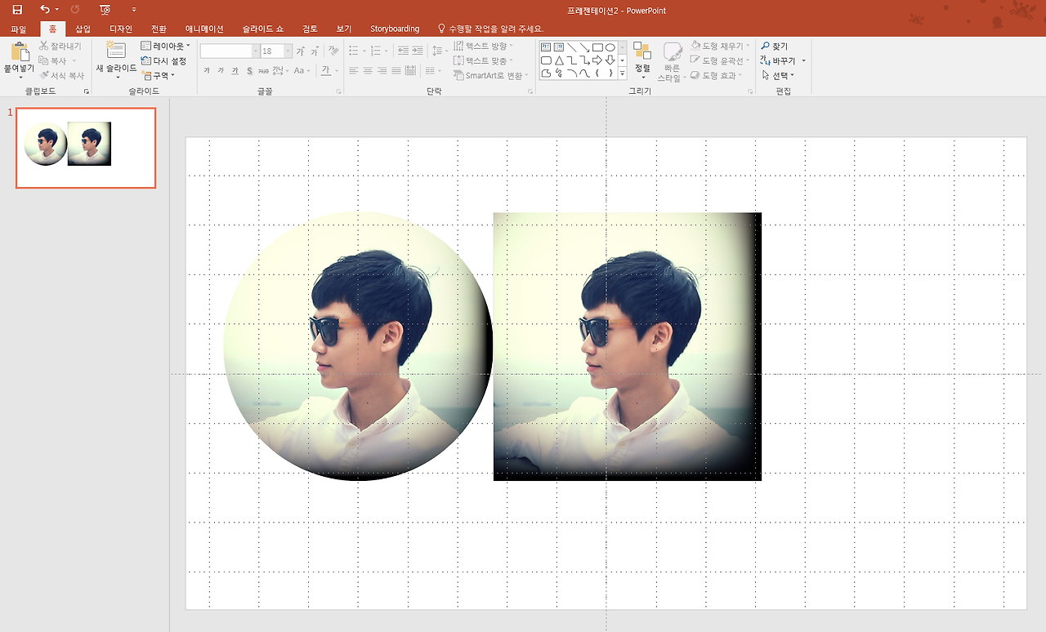1046x632 pixels.
Task: Toggle italic formatting
Action: (x=221, y=71)
